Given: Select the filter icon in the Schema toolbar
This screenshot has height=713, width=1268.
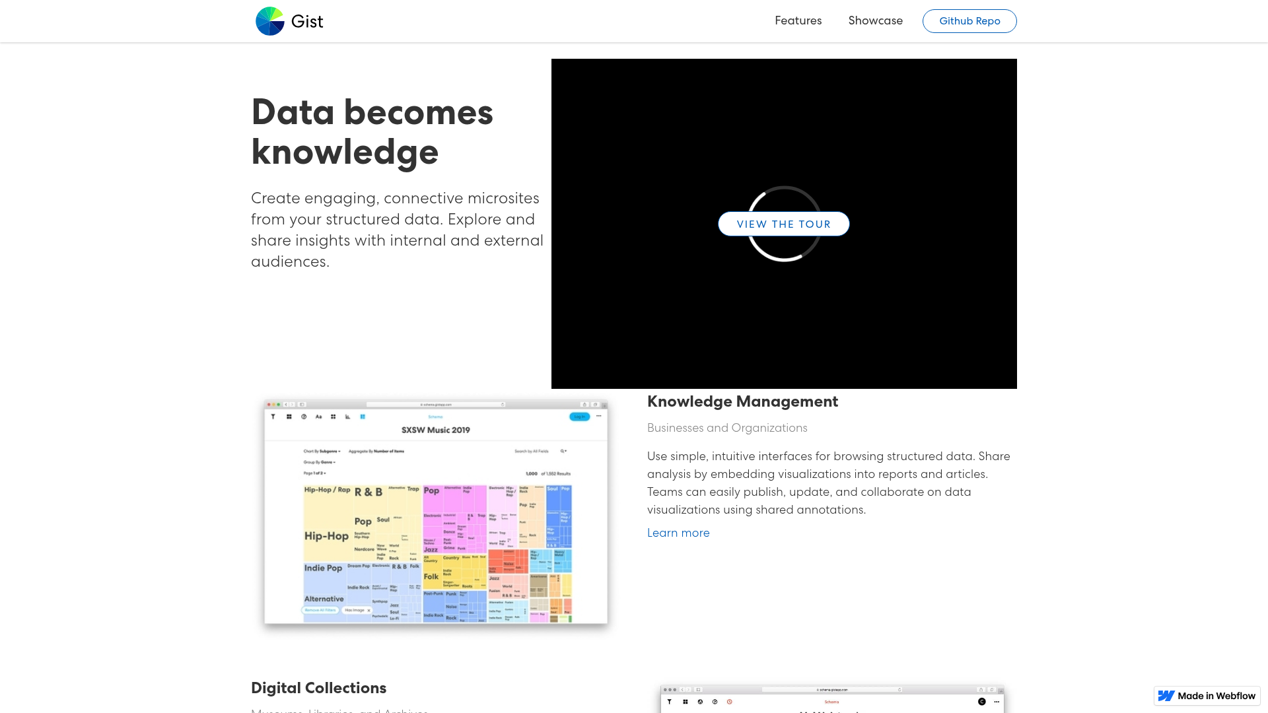Looking at the screenshot, I should (273, 417).
